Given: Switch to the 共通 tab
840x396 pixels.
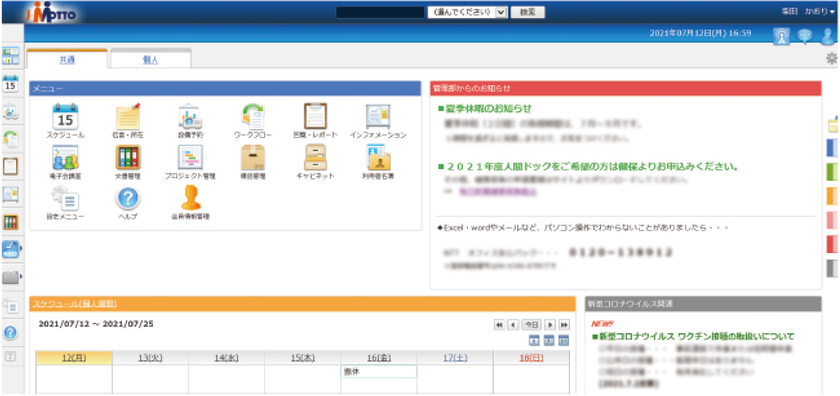Looking at the screenshot, I should point(67,59).
